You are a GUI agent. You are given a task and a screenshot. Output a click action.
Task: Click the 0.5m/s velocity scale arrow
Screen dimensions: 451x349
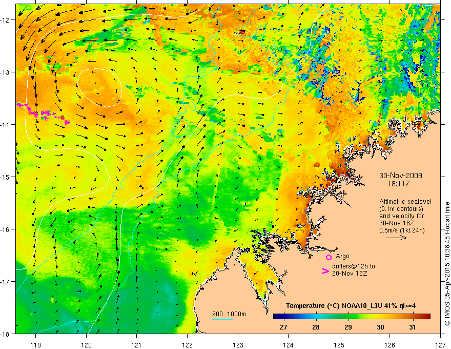tap(396, 238)
